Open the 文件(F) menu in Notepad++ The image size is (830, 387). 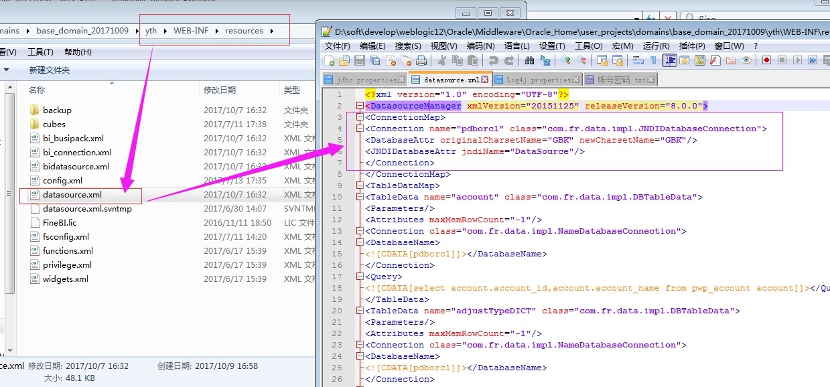[338, 46]
